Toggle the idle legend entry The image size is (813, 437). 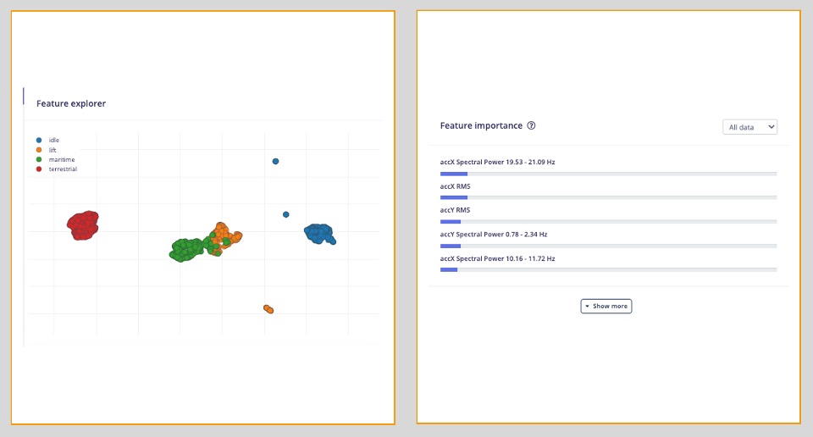point(53,140)
